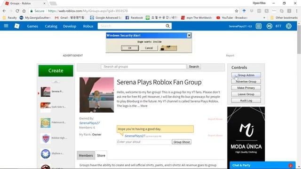Select the Pokemon group in sidebar
Viewport: 301px width, 169px height.
click(53, 123)
